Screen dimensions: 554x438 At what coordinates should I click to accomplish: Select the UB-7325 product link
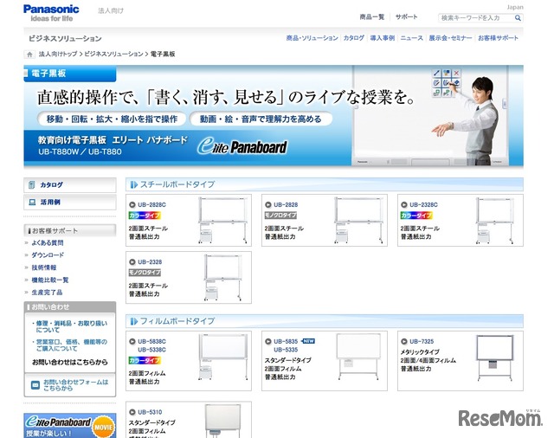pyautogui.click(x=422, y=341)
